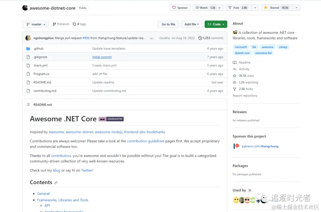Image resolution: width=321 pixels, height=212 pixels.
Task: Open the Initial commit message link
Action: 102,57
